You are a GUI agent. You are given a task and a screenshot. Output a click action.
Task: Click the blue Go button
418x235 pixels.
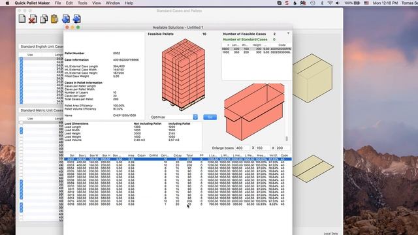tap(210, 117)
